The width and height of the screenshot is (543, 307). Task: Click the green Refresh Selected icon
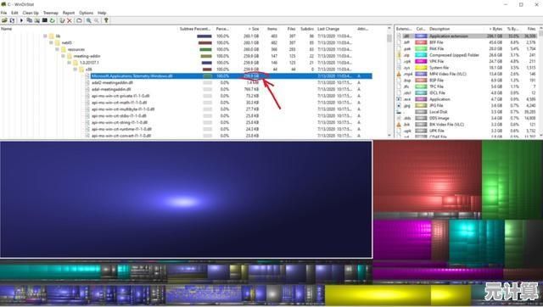(x=53, y=20)
